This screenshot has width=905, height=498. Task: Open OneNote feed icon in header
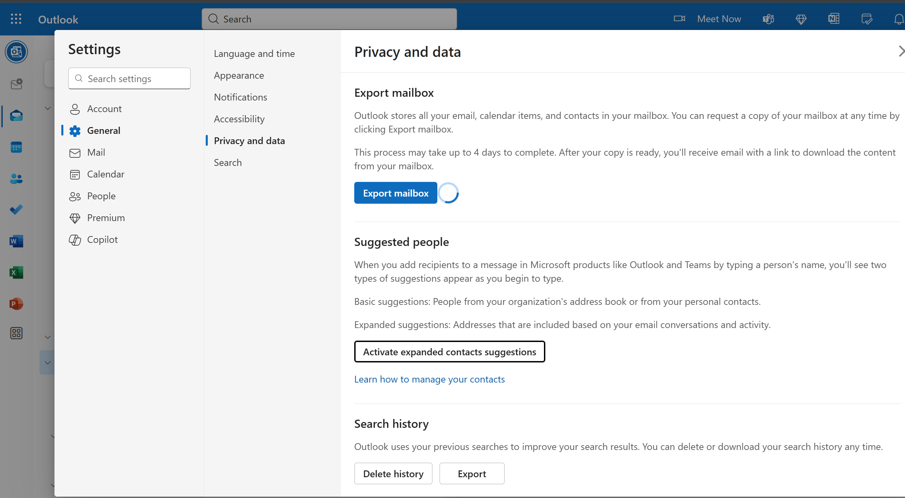point(834,19)
